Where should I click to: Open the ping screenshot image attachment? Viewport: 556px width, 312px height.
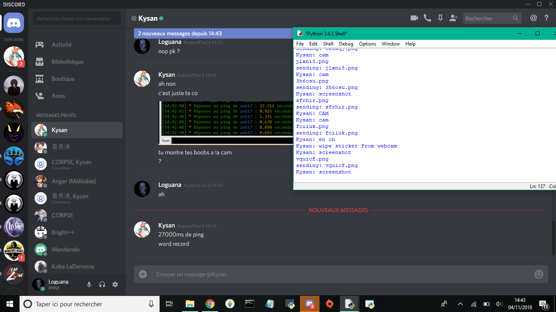click(x=225, y=123)
